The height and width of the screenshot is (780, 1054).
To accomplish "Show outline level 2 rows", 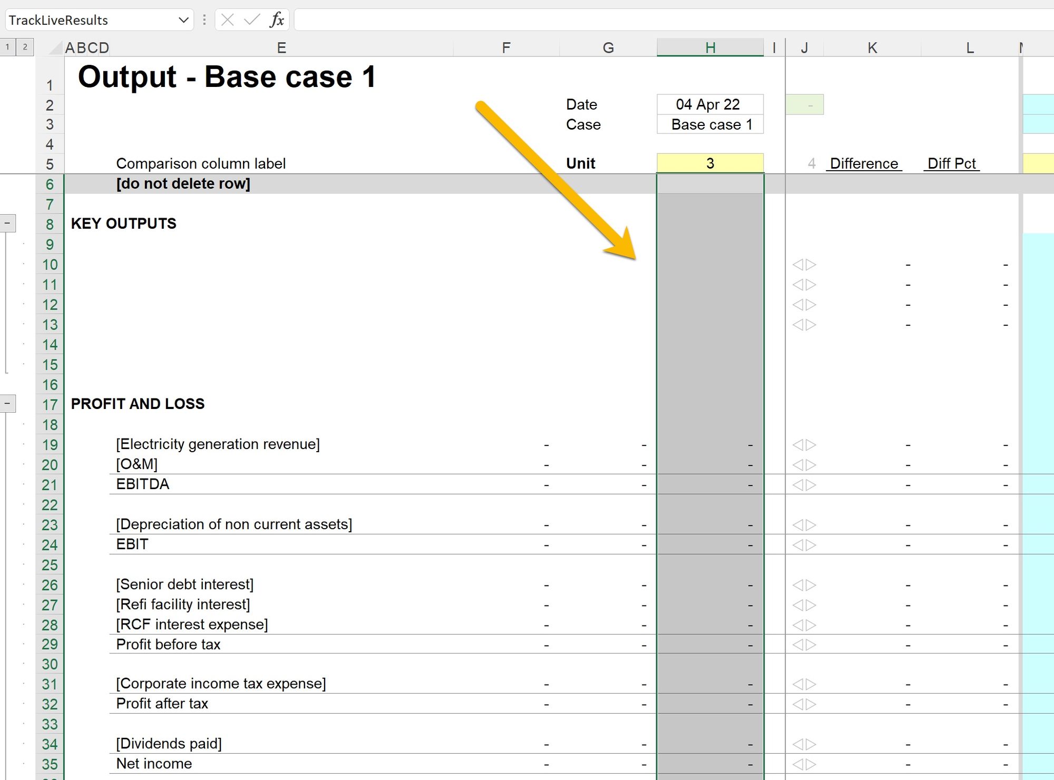I will coord(25,47).
